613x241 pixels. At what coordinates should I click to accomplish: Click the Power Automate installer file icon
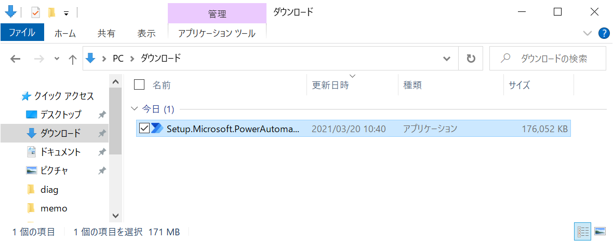pyautogui.click(x=157, y=129)
